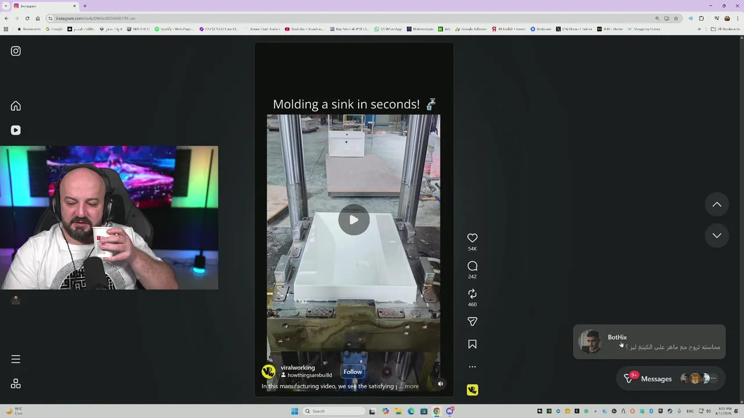Expand the caption with 'more'

(x=412, y=386)
